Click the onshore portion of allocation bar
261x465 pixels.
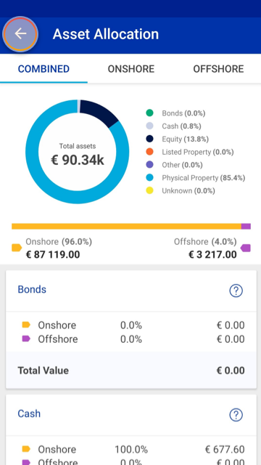(126, 227)
